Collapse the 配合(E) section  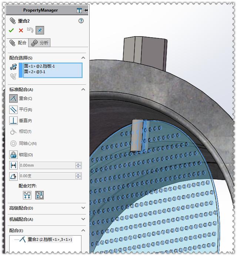(83, 231)
